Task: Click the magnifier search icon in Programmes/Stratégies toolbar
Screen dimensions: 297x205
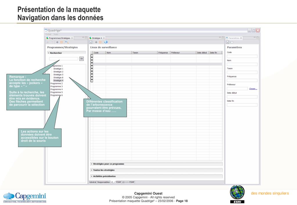Action: (67, 42)
